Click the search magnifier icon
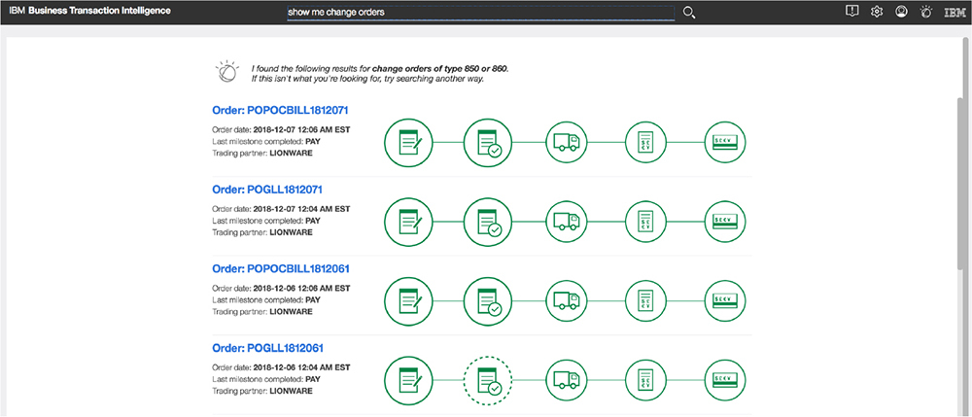The image size is (972, 417). click(689, 13)
